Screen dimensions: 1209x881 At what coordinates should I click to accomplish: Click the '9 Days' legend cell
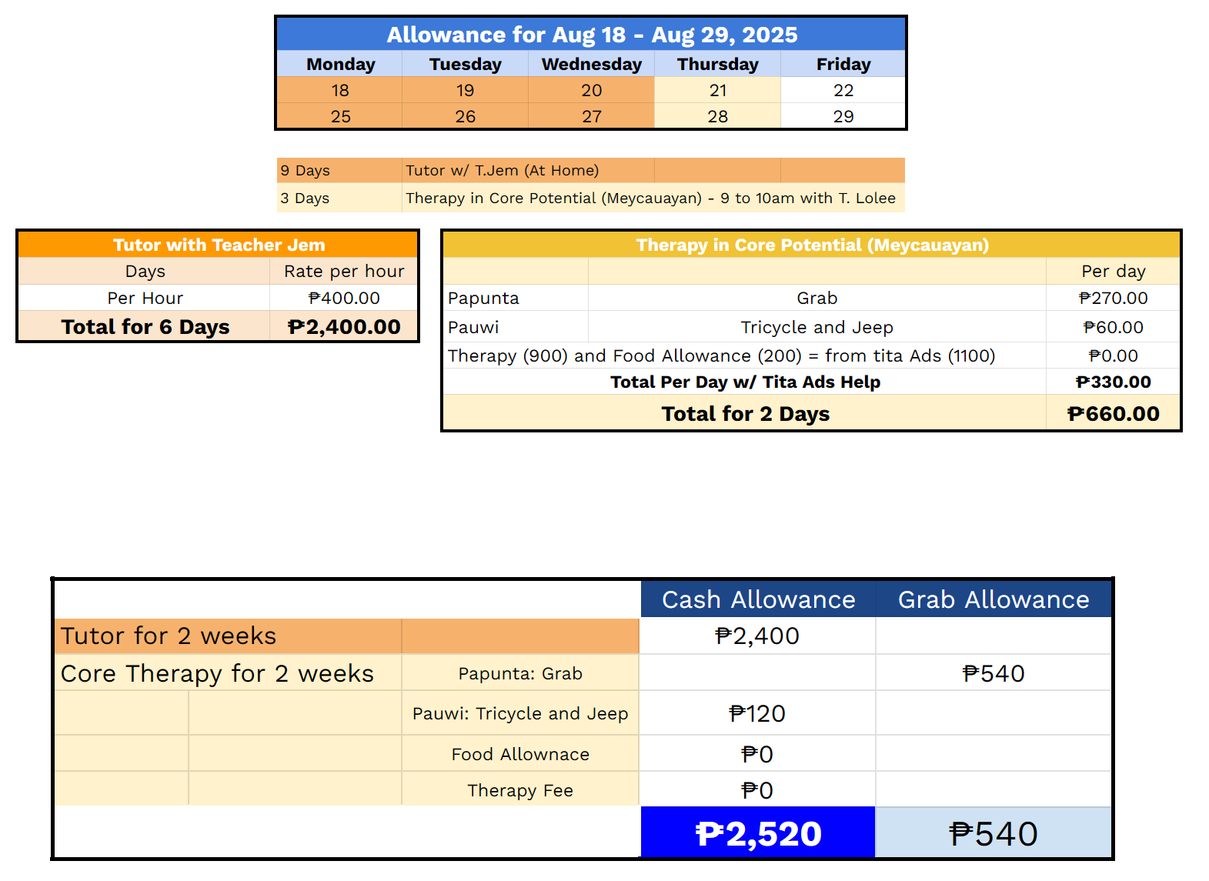click(x=339, y=170)
